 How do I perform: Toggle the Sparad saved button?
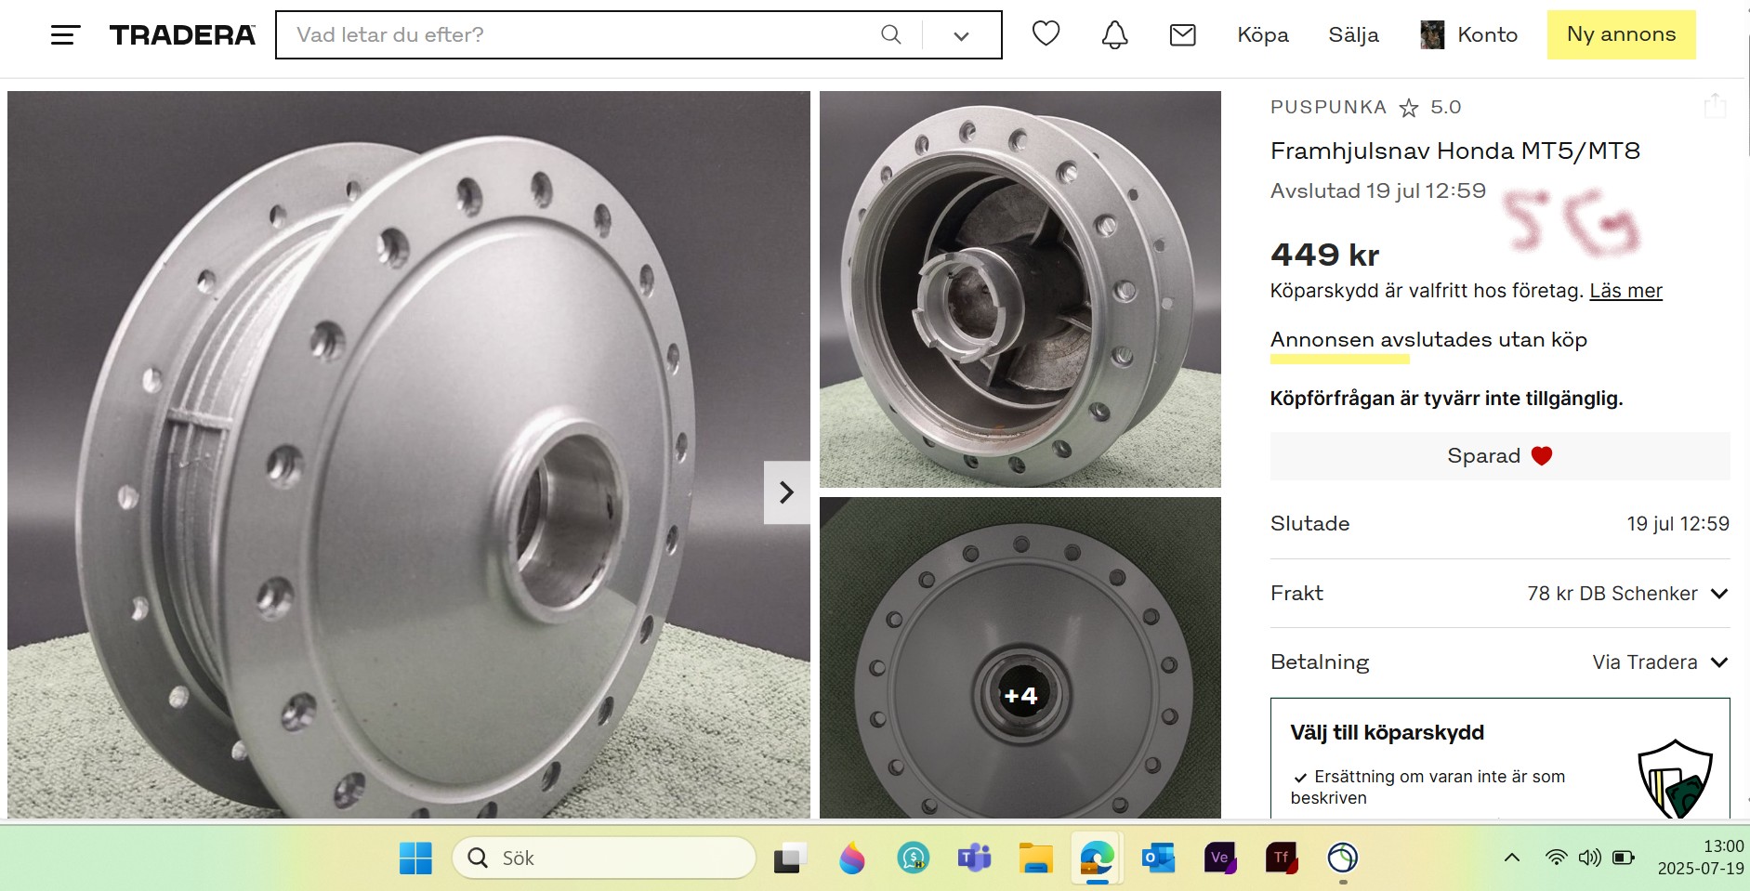tap(1500, 456)
